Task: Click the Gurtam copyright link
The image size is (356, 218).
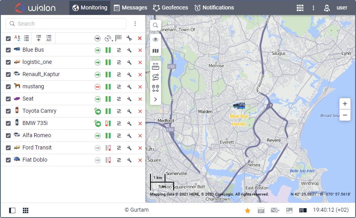Action: click(x=137, y=210)
